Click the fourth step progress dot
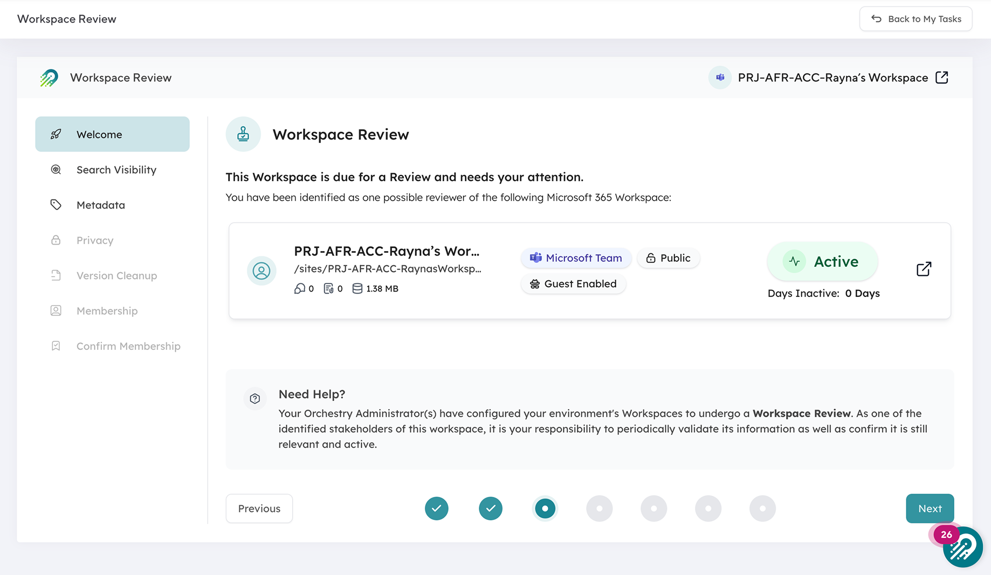The height and width of the screenshot is (575, 991). point(600,509)
